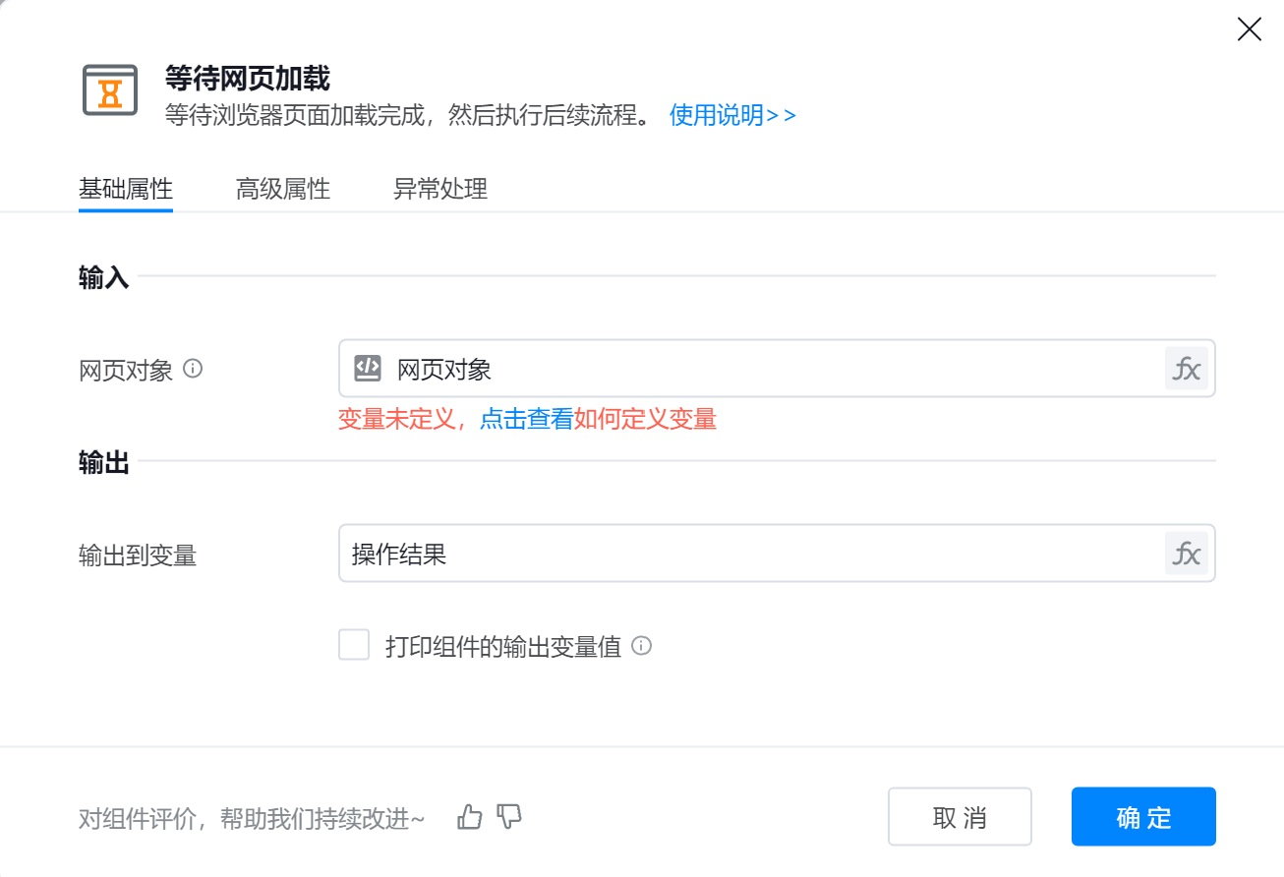This screenshot has width=1284, height=877.
Task: Confirm with the 确定 button
Action: (x=1143, y=816)
